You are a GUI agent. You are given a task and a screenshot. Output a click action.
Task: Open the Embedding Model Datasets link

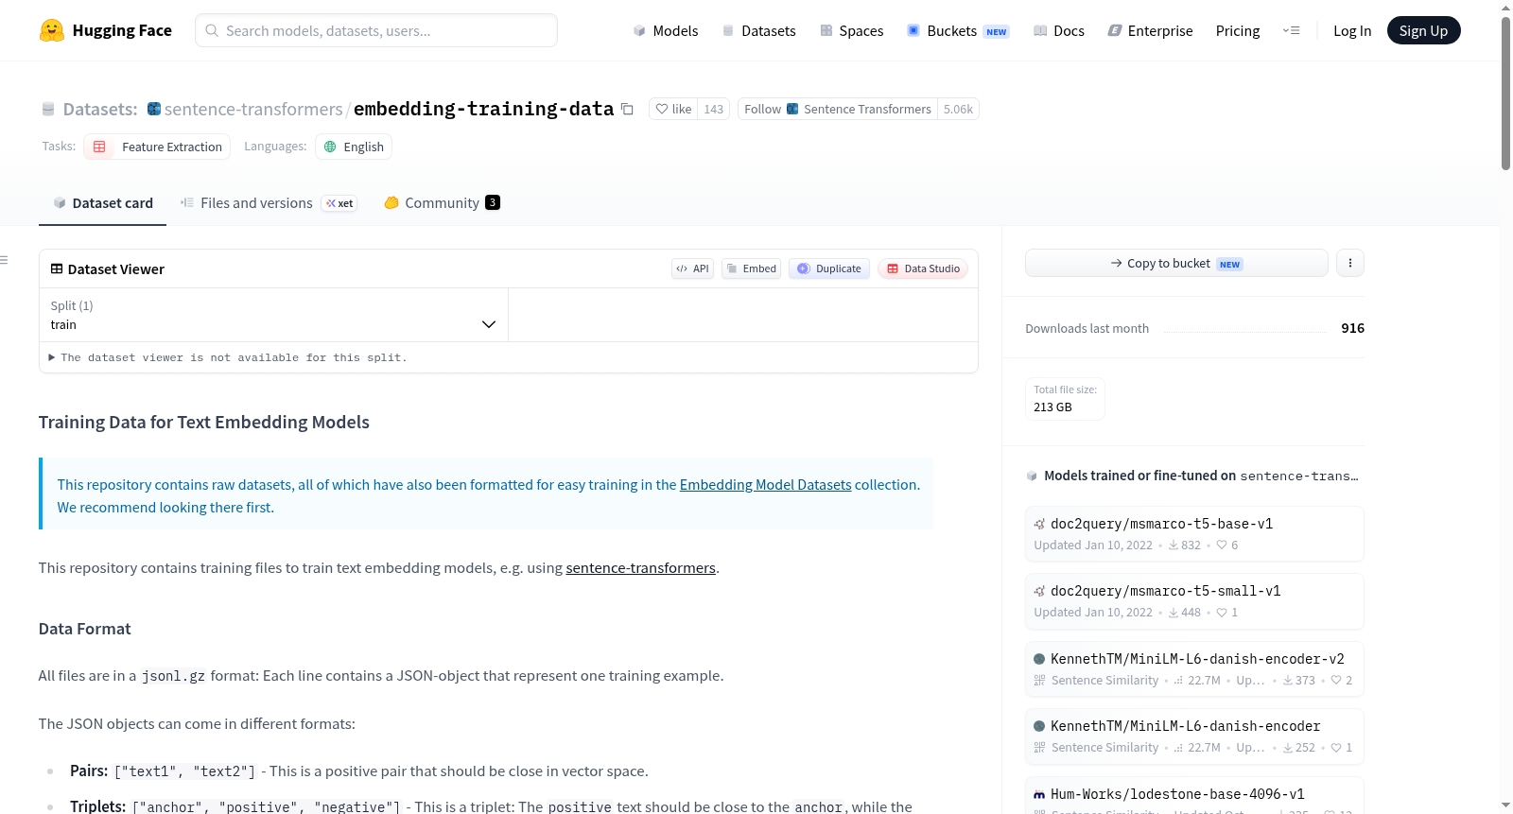pyautogui.click(x=765, y=485)
